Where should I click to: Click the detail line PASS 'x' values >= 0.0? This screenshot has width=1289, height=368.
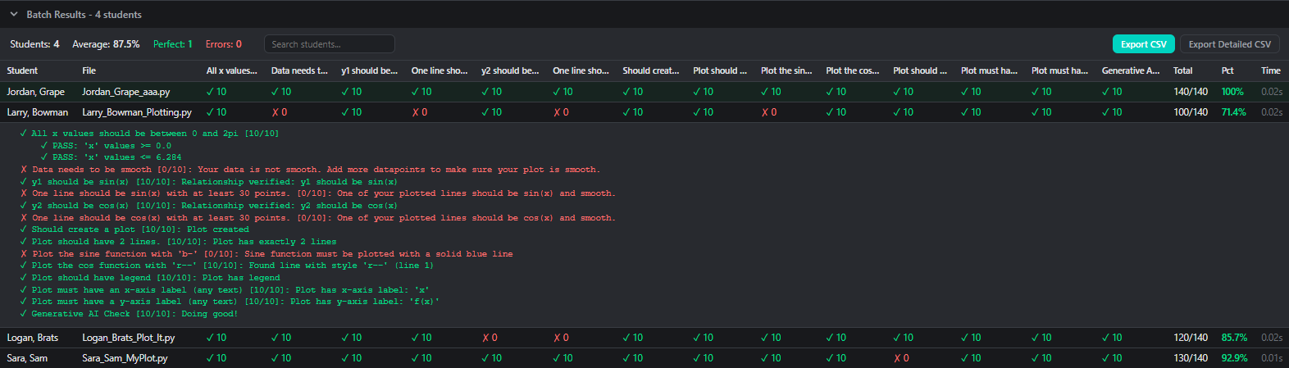107,146
